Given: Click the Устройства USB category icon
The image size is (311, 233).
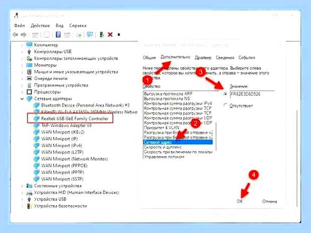Looking at the screenshot, I should (29, 199).
